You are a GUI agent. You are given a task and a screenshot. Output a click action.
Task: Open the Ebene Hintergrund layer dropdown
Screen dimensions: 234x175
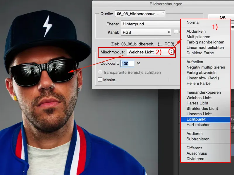tap(151, 24)
